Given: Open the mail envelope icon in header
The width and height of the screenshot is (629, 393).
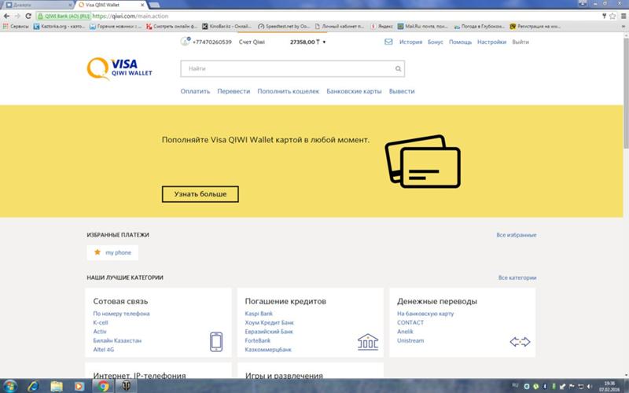Looking at the screenshot, I should click(388, 42).
